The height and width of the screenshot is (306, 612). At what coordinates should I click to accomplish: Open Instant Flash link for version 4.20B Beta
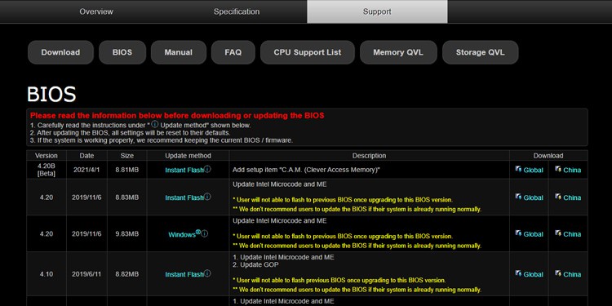[184, 171]
